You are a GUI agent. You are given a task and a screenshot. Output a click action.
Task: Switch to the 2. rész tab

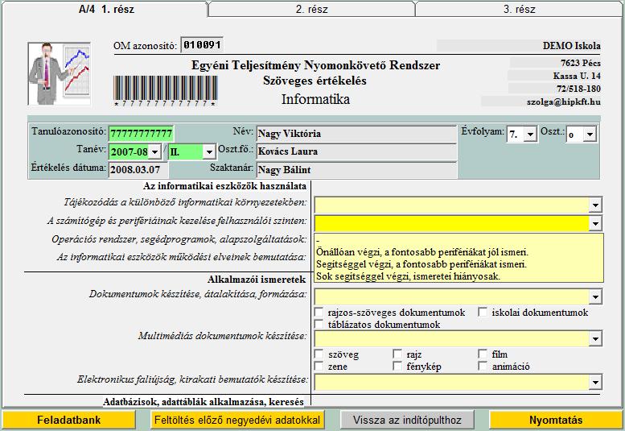coord(310,10)
